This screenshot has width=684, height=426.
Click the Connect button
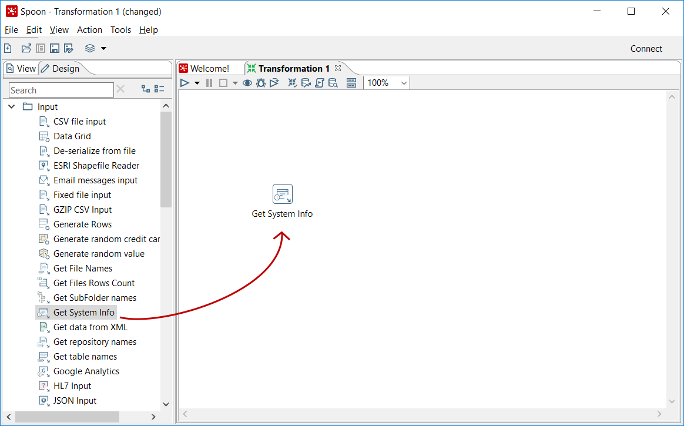pos(646,49)
